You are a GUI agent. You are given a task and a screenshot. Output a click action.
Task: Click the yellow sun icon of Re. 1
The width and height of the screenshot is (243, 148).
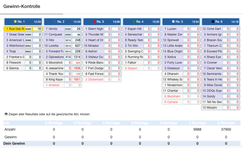point(15,21)
